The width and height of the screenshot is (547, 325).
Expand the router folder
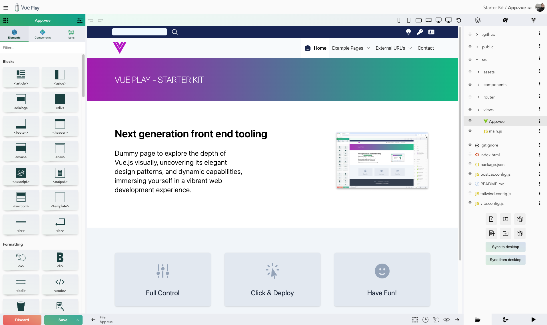pyautogui.click(x=478, y=97)
